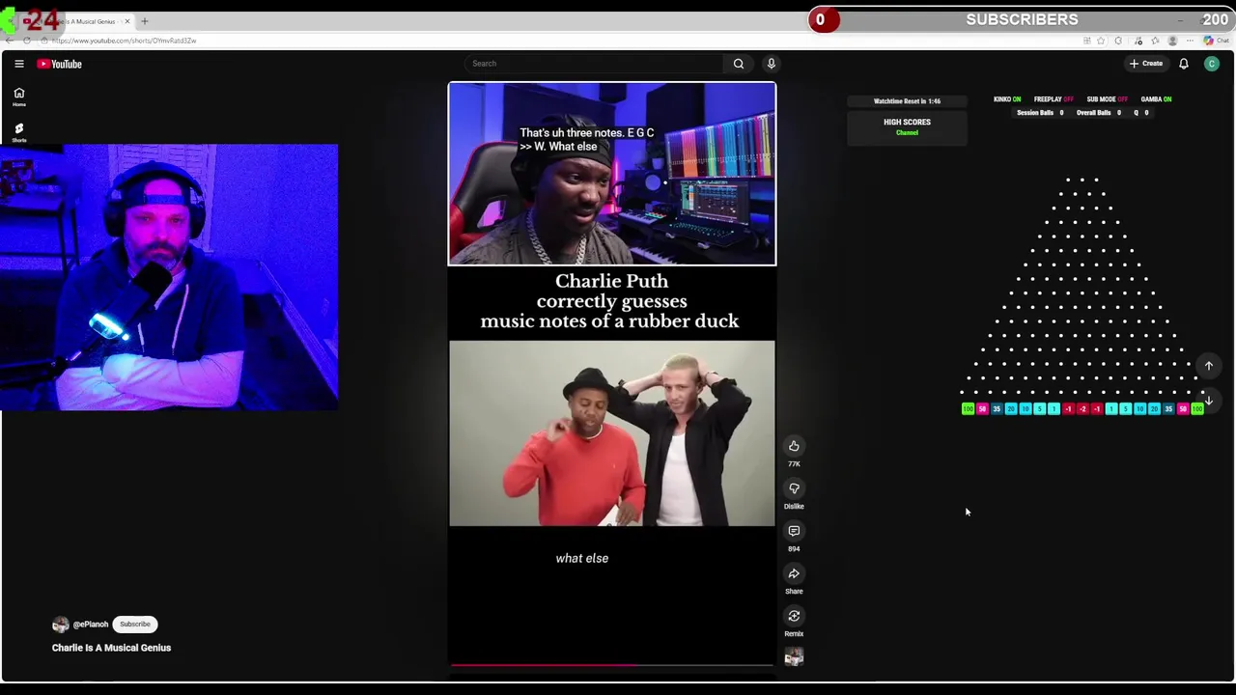Open Home in the YouTube sidebar
1236x695 pixels.
tap(18, 97)
